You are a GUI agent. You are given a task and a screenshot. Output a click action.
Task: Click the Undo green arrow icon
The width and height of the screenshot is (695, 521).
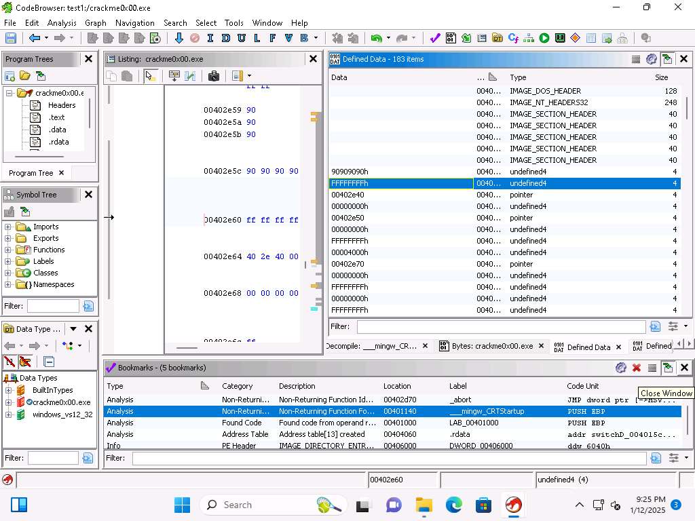pyautogui.click(x=375, y=38)
